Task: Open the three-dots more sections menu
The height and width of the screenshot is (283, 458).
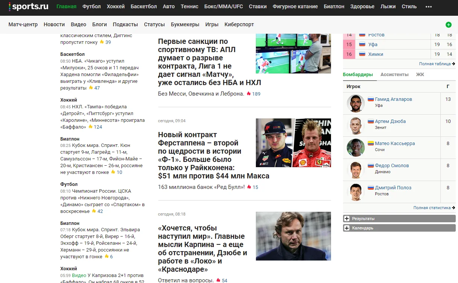Action: tap(428, 7)
